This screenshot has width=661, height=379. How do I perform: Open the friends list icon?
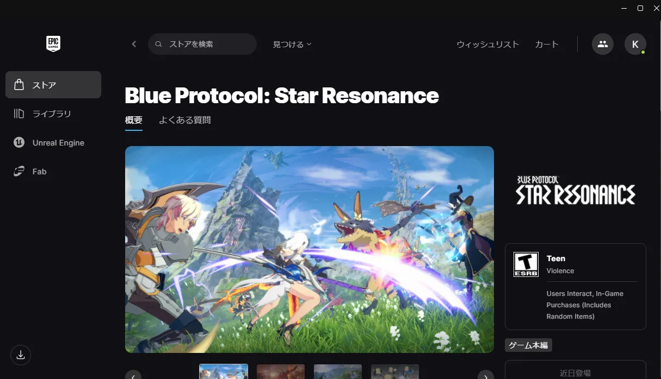602,44
